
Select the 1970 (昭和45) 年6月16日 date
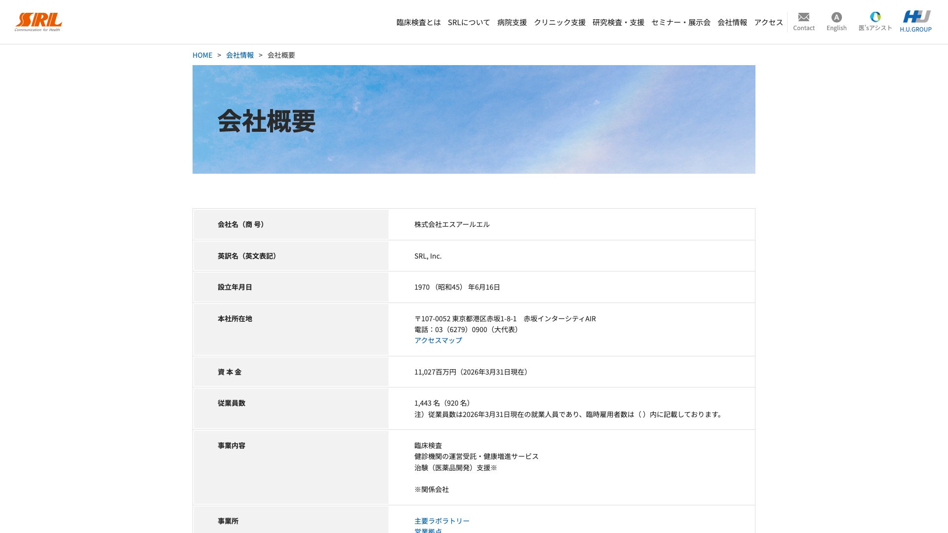457,287
